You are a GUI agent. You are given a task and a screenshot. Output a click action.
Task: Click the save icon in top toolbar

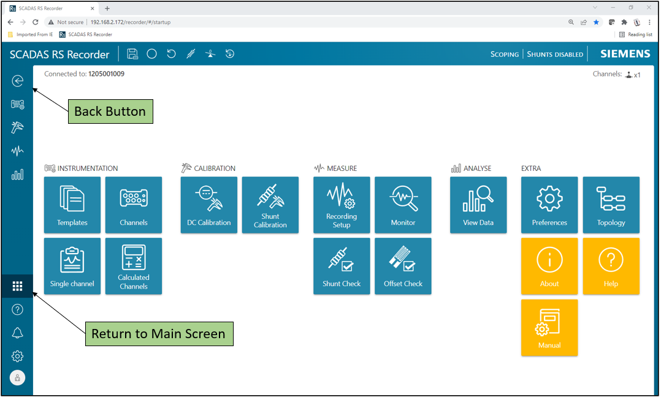[132, 54]
